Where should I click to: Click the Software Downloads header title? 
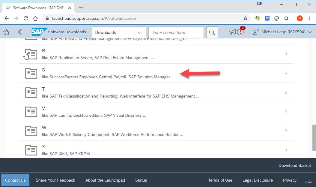[67, 32]
